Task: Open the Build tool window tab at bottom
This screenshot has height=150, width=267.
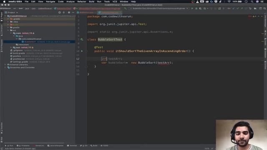Action: click(94, 145)
